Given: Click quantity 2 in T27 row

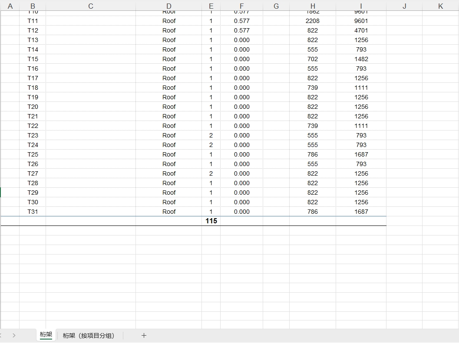Looking at the screenshot, I should 211,173.
